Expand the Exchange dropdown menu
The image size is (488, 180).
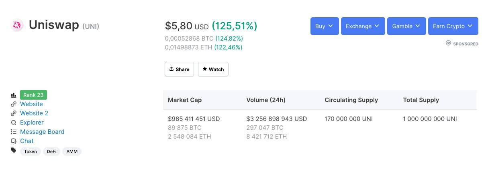pos(363,26)
